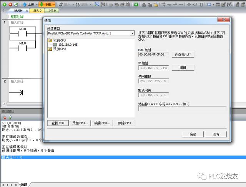Click the 站名称 station name input field
The height and width of the screenshot is (187, 246).
click(x=182, y=109)
